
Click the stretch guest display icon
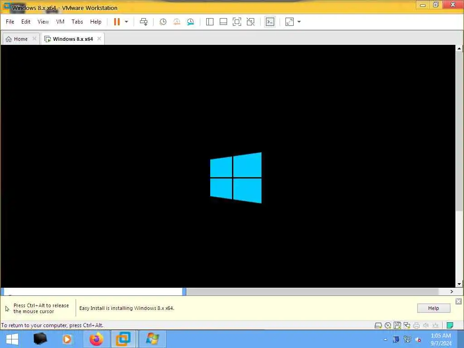tap(290, 22)
